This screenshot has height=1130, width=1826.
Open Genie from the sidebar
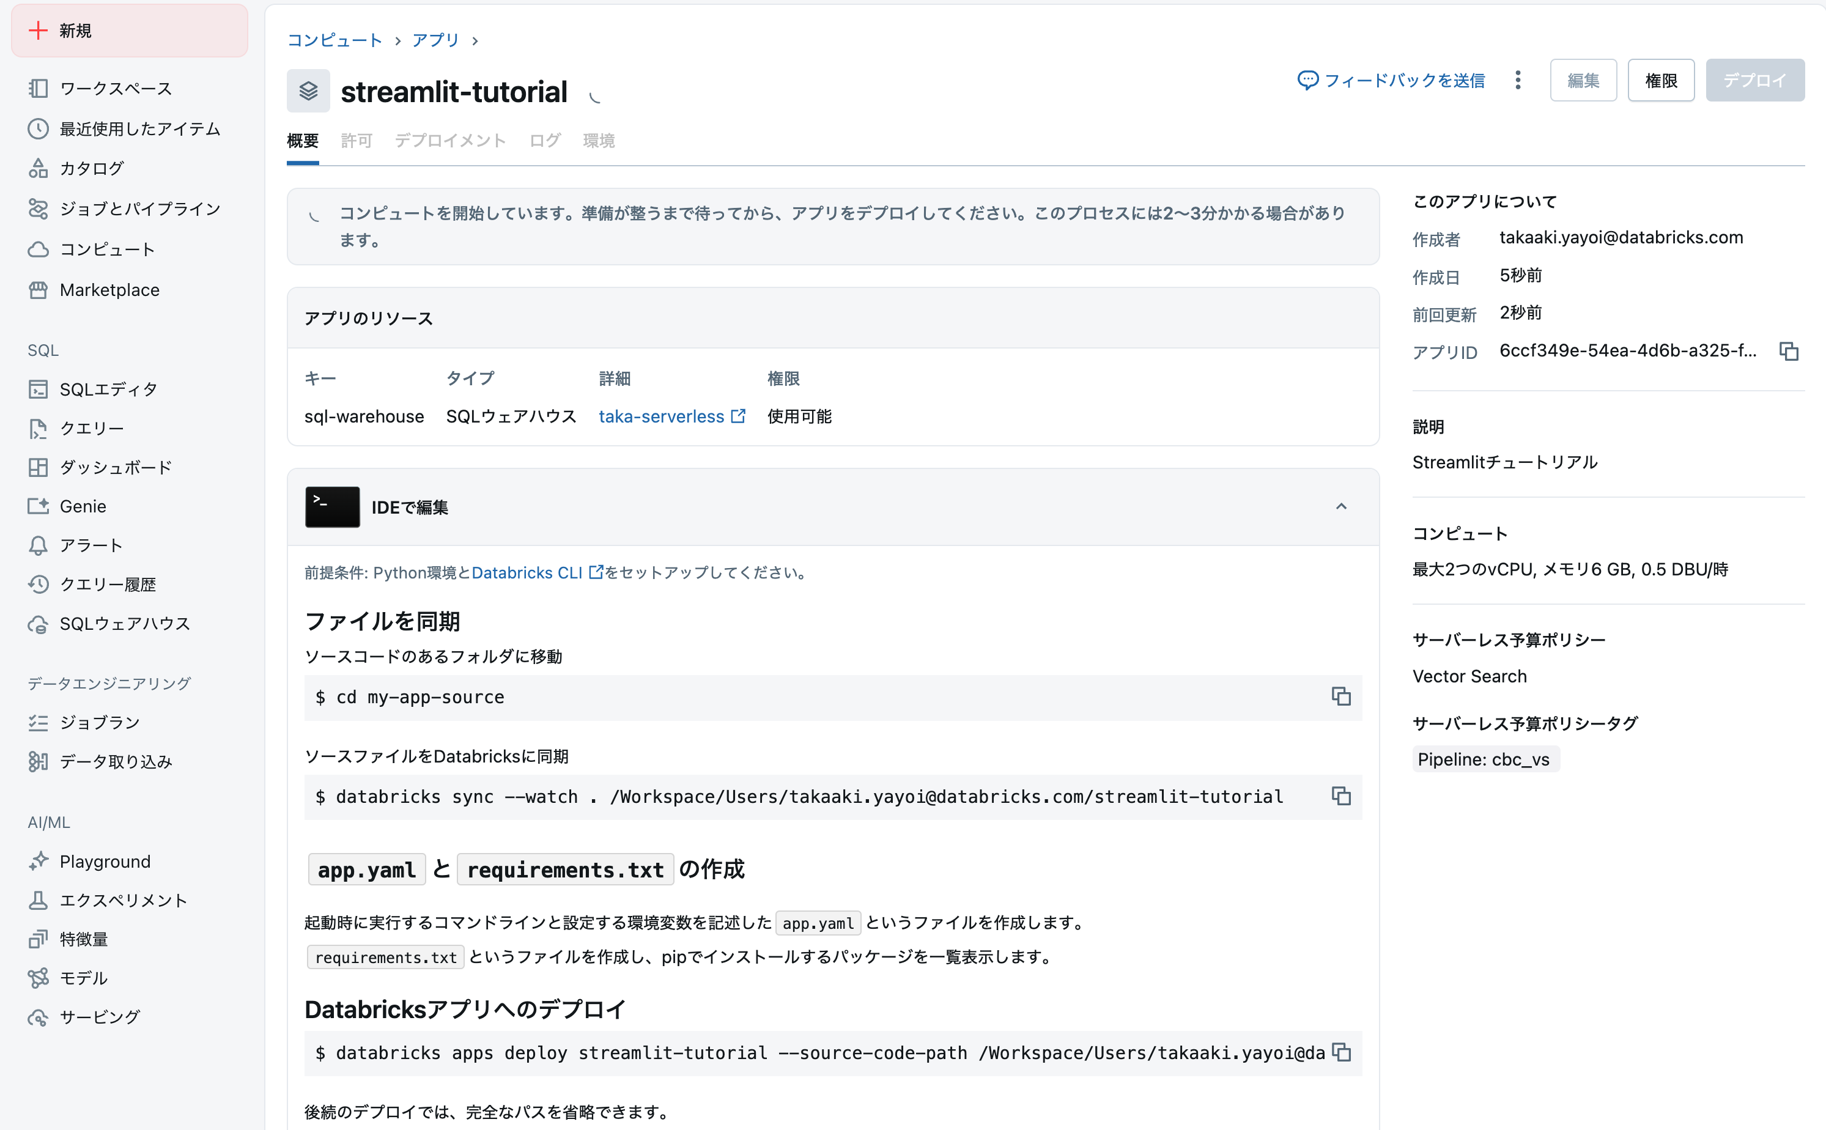[x=81, y=506]
